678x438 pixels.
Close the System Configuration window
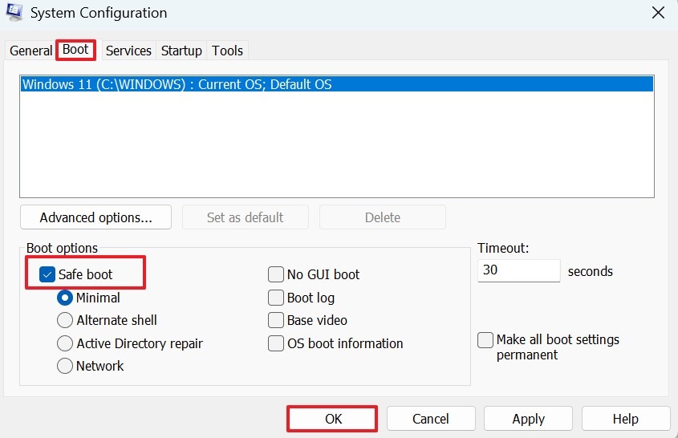[658, 13]
